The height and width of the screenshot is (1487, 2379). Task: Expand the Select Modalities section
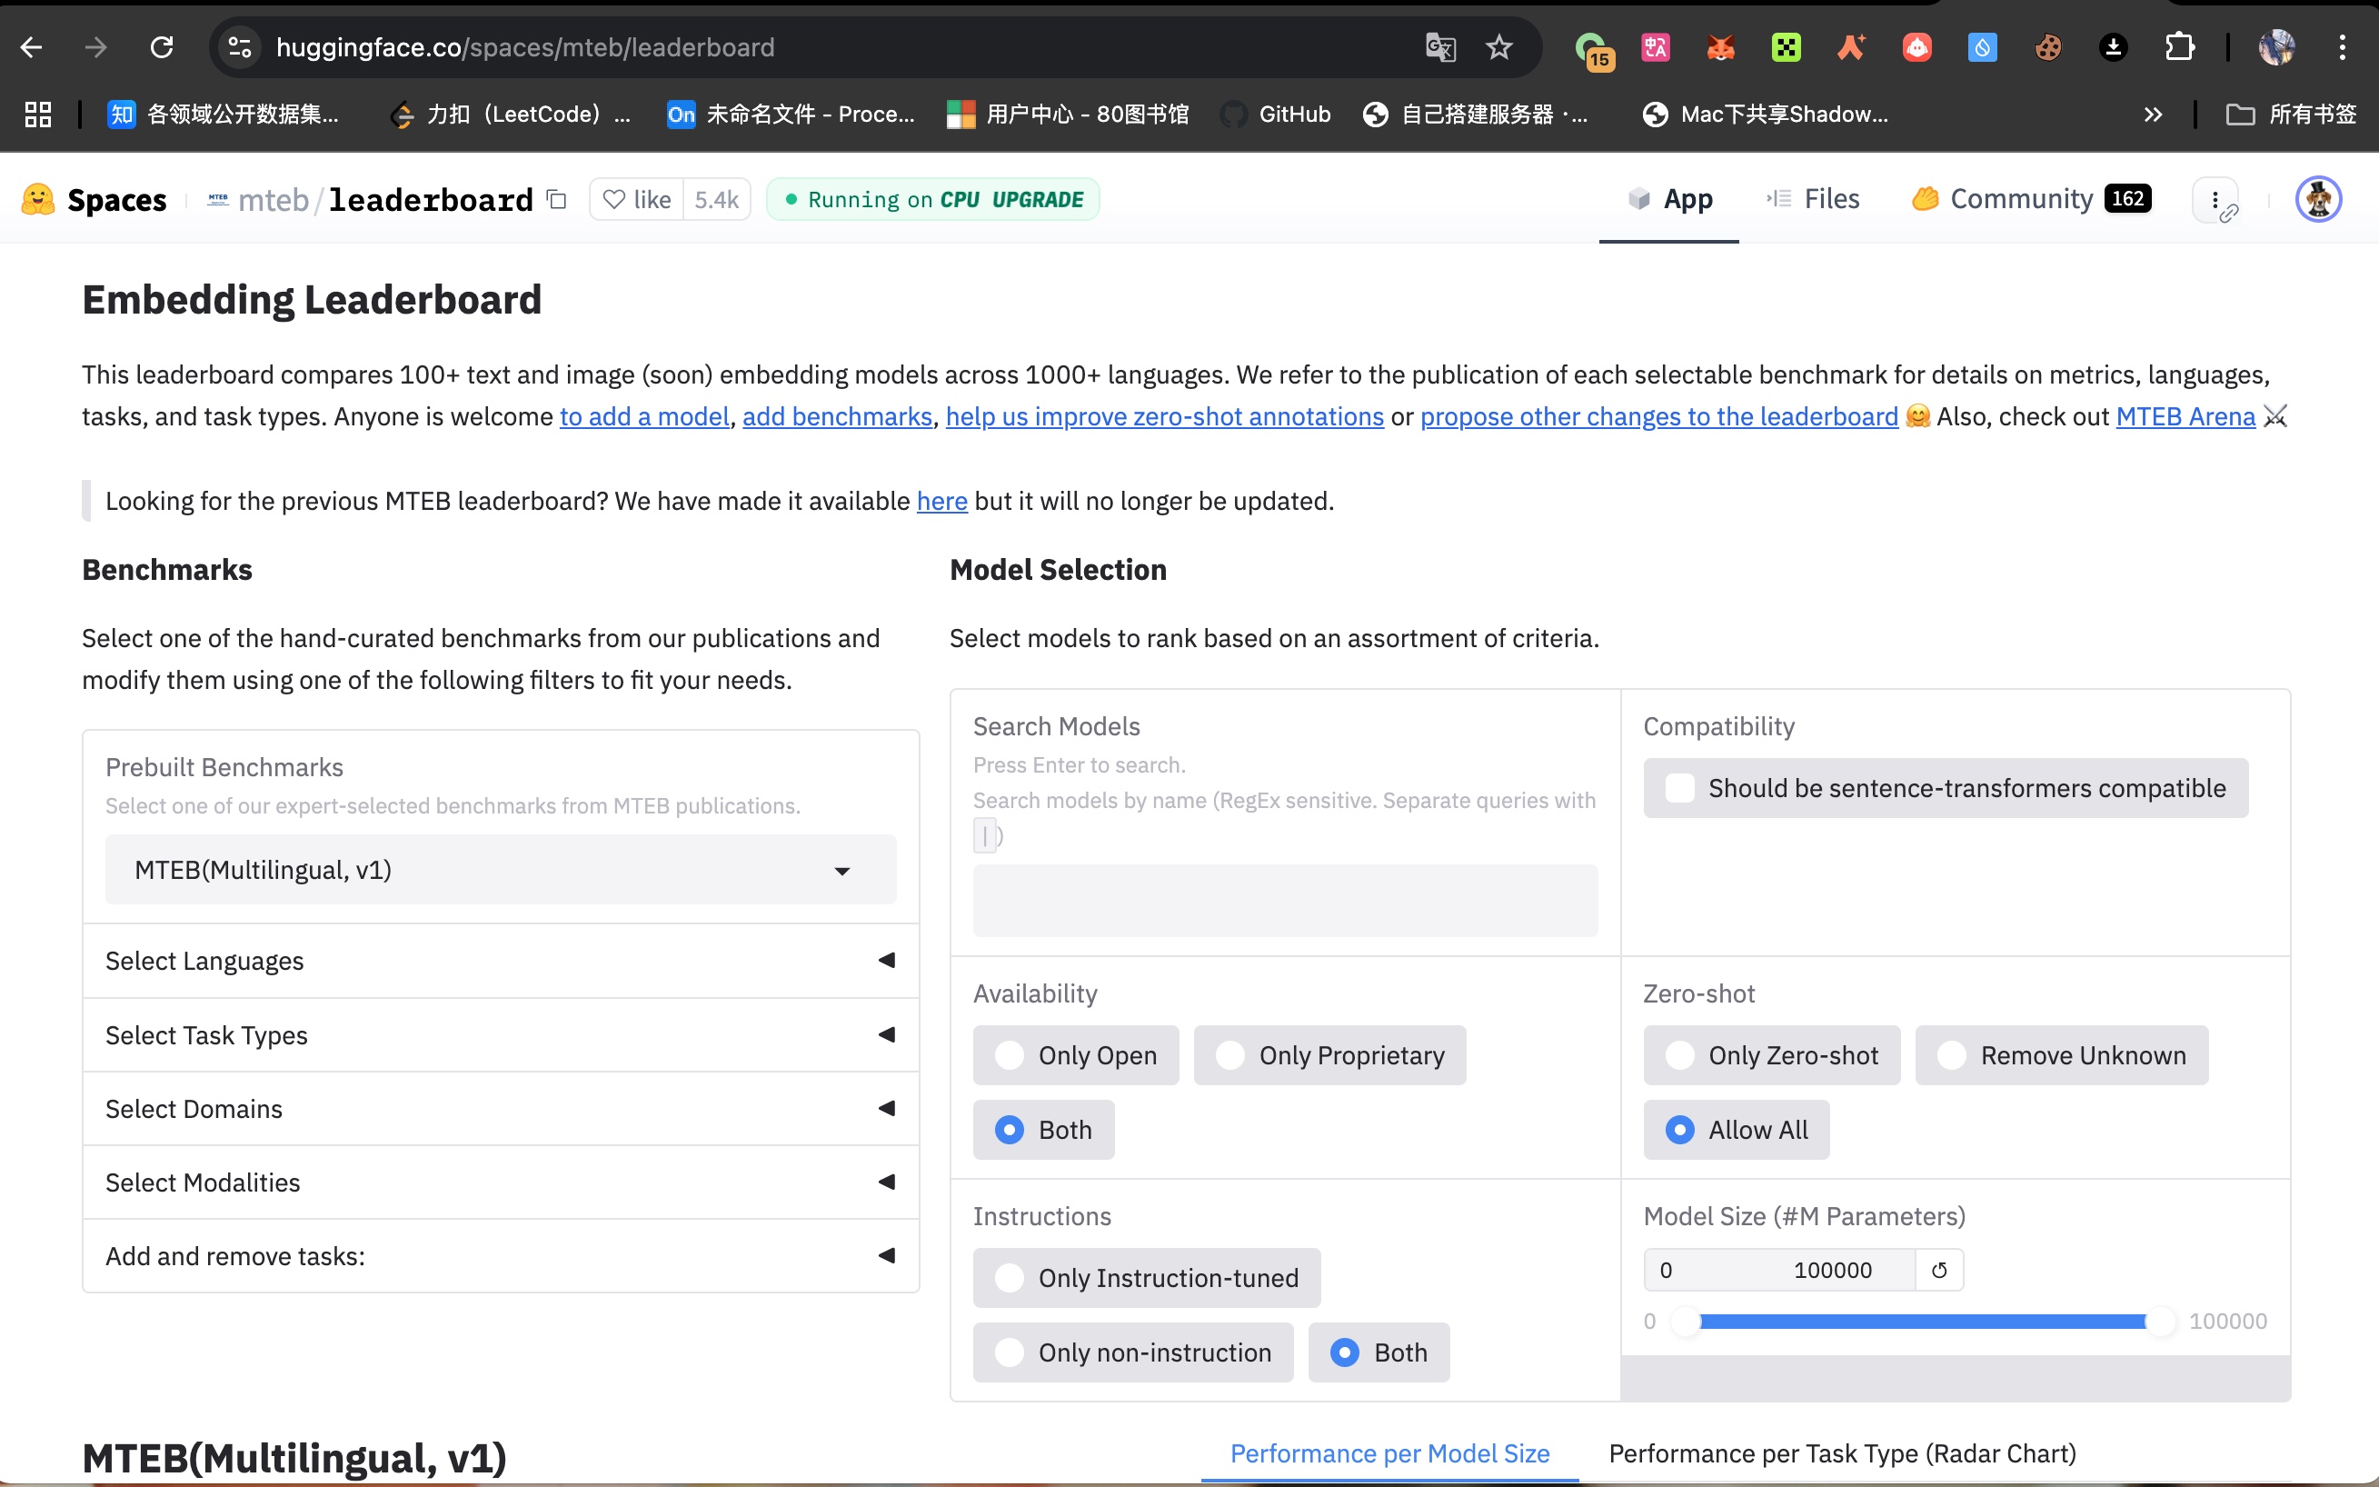coord(501,1183)
